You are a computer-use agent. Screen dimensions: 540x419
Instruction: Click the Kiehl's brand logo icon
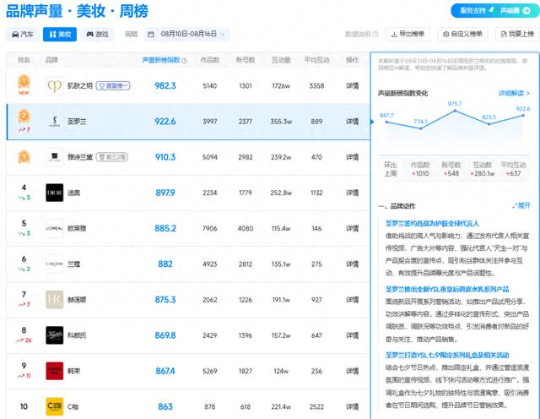[54, 335]
